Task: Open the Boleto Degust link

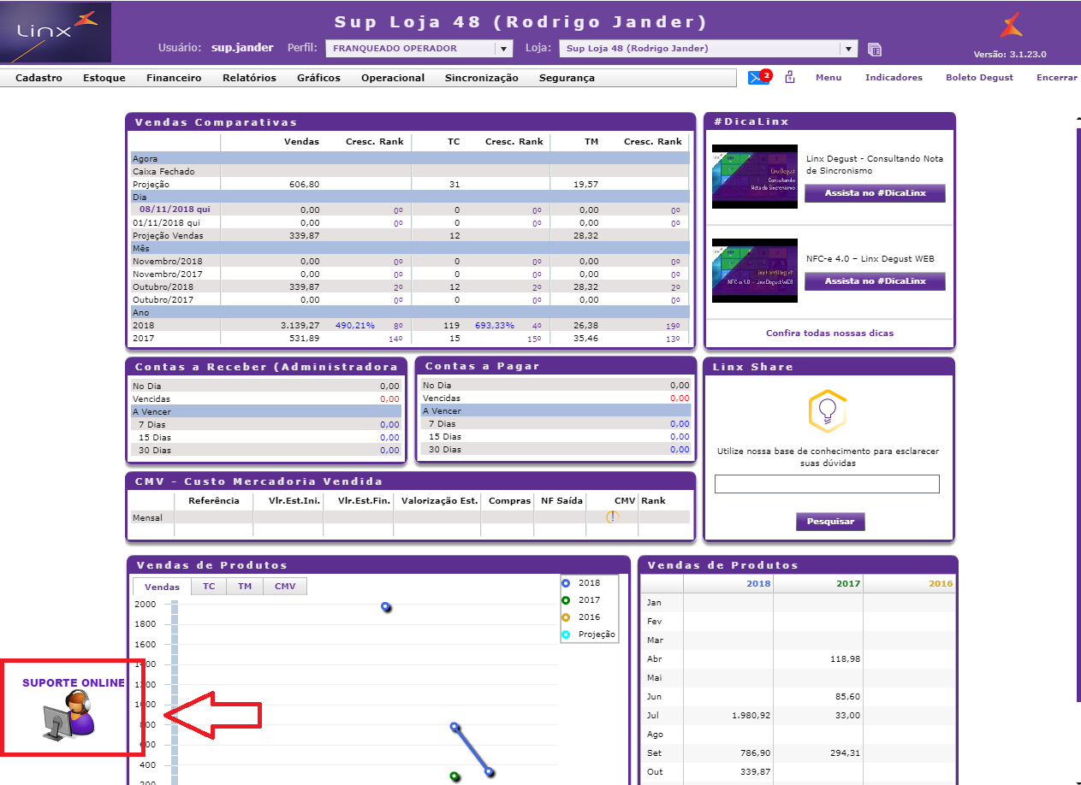Action: 979,77
